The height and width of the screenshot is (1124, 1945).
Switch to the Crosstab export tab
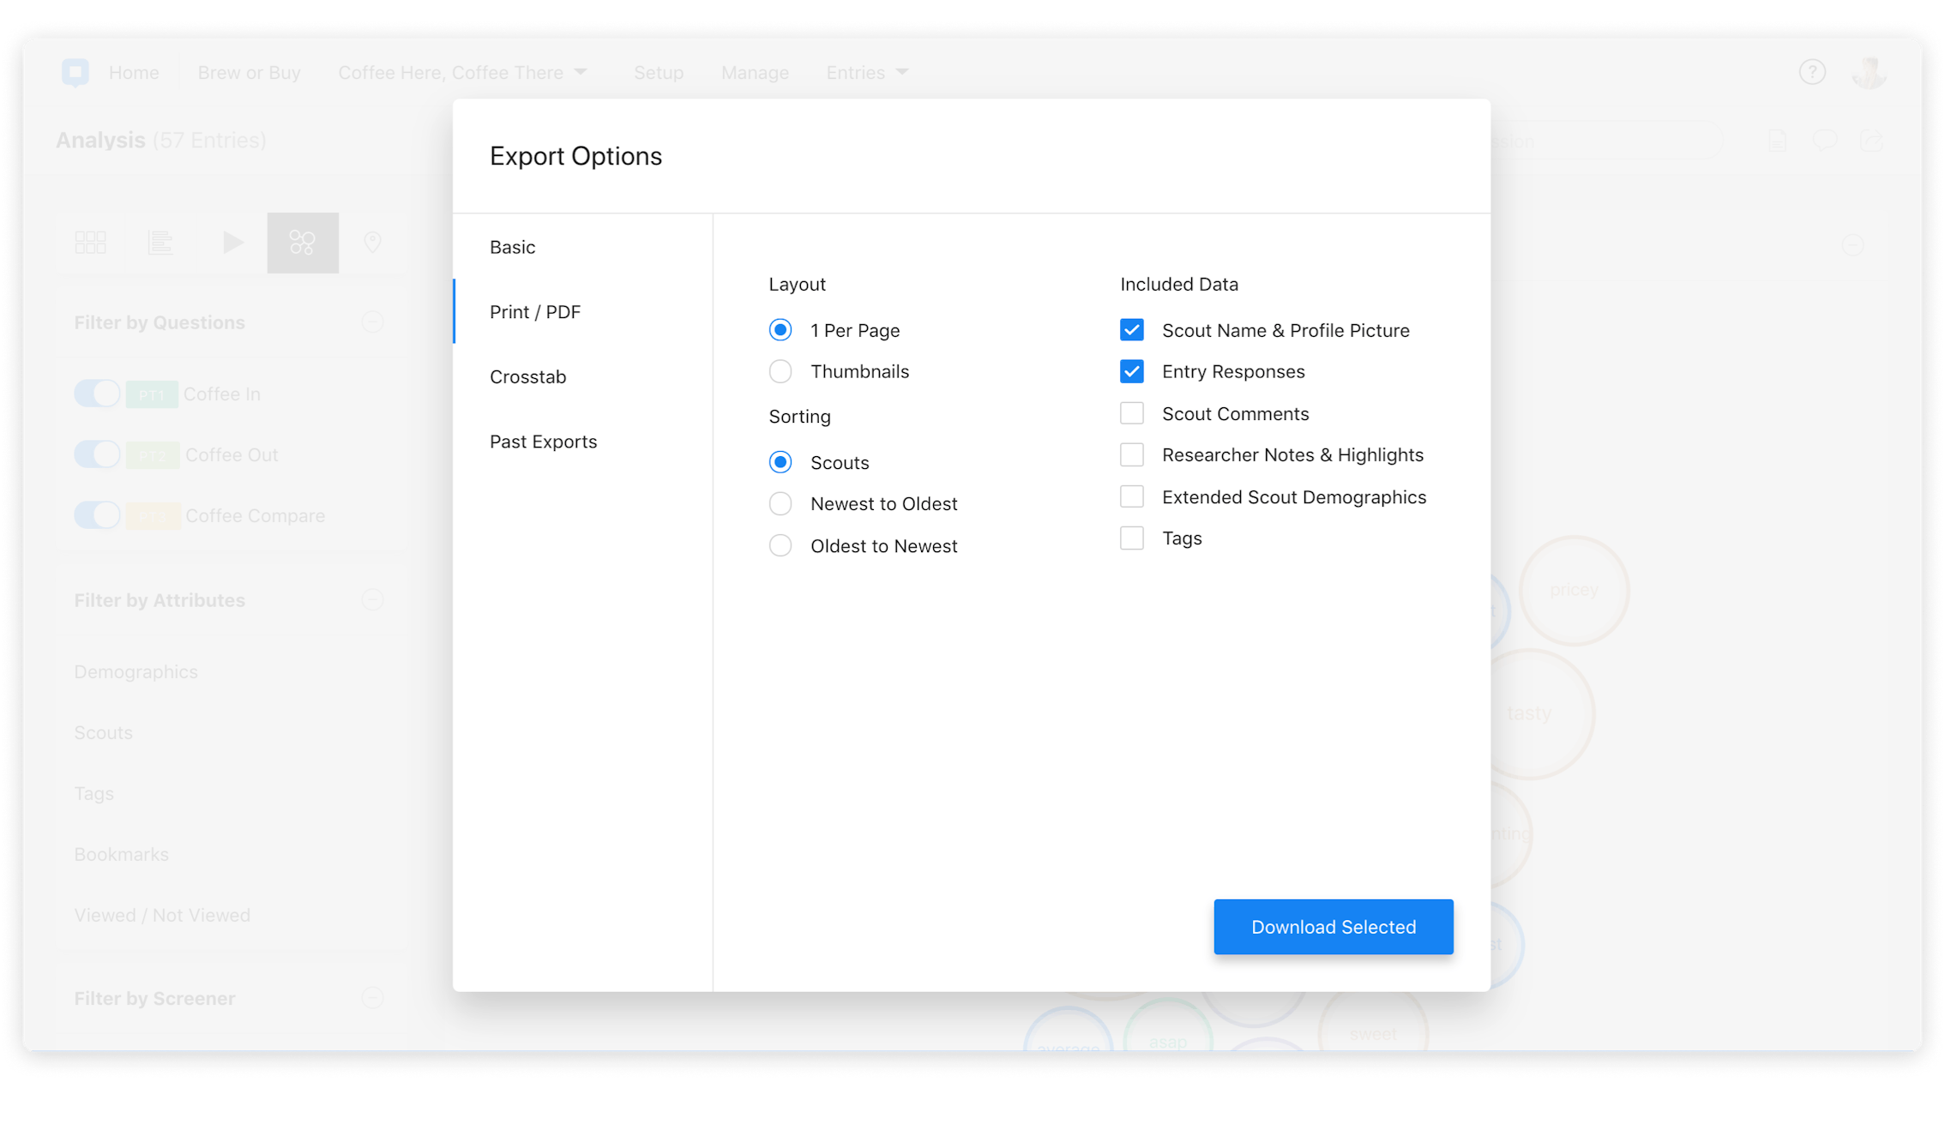pyautogui.click(x=527, y=376)
